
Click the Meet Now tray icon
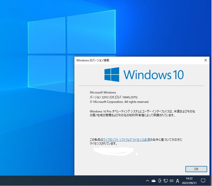[x=160, y=181]
